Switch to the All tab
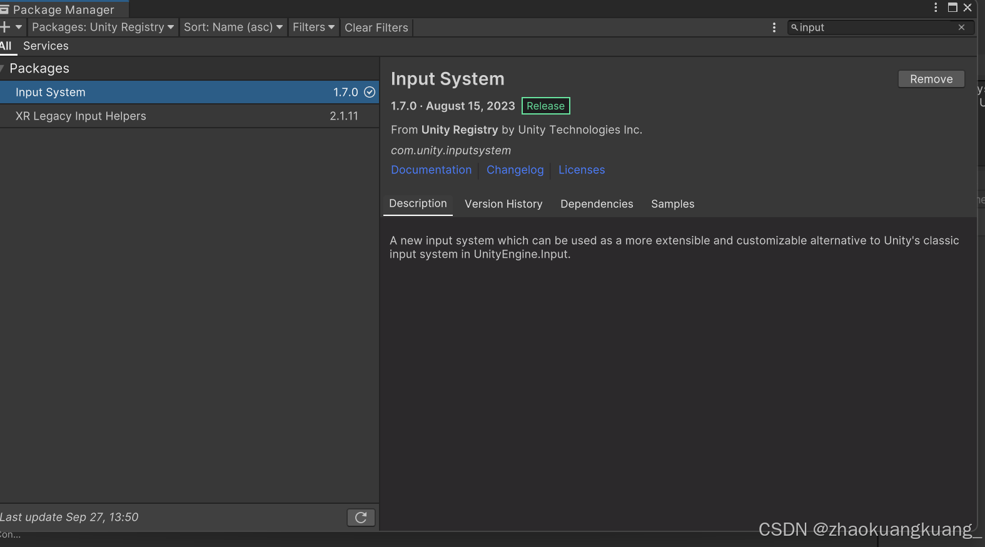The height and width of the screenshot is (547, 985). click(6, 46)
